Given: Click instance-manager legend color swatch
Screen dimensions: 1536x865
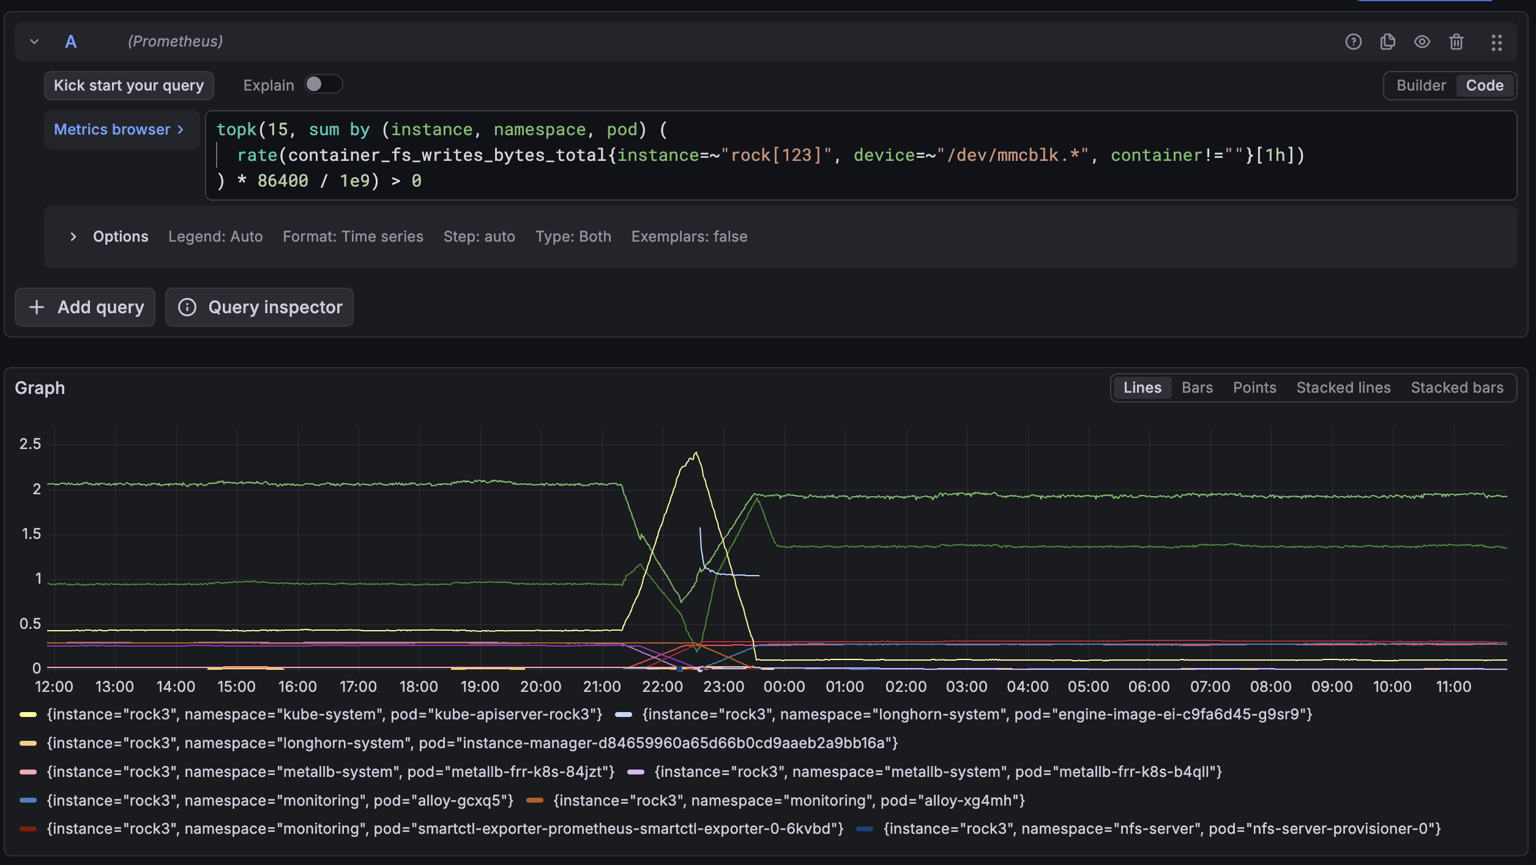Looking at the screenshot, I should pos(28,743).
